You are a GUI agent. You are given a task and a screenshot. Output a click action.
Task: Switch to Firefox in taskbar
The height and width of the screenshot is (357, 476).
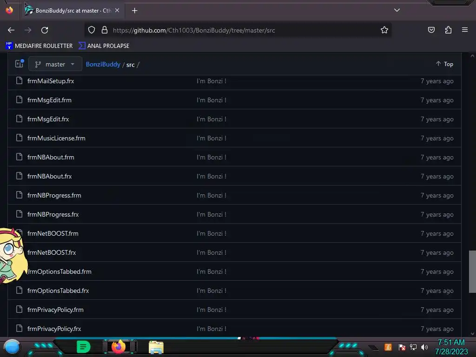(119, 347)
